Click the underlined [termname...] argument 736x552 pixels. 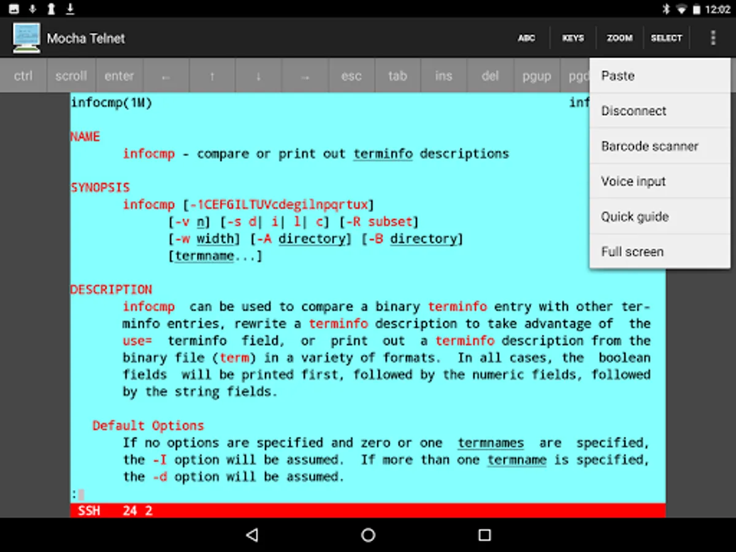pyautogui.click(x=215, y=256)
